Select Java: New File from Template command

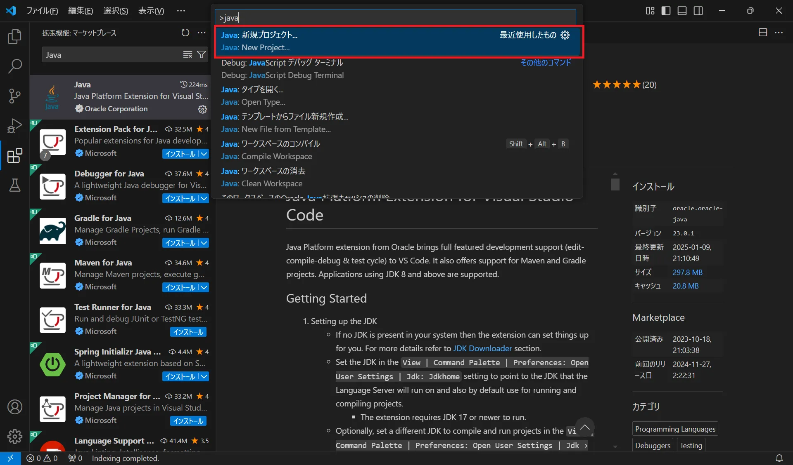tap(396, 123)
